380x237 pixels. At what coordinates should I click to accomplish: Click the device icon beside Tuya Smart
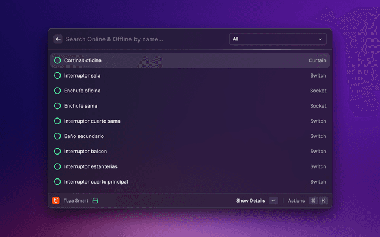coord(95,201)
